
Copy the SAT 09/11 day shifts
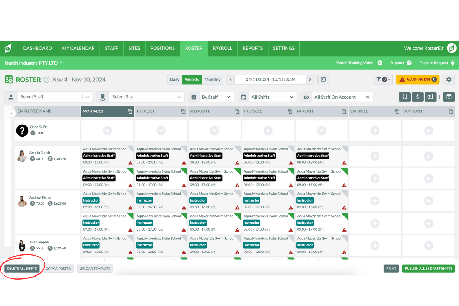tap(397, 111)
